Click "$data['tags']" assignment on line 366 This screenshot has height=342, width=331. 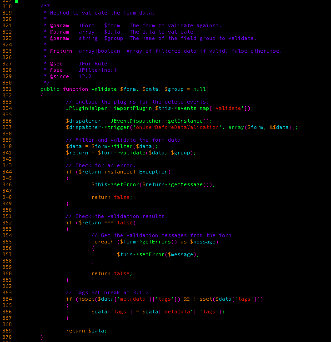(112, 312)
